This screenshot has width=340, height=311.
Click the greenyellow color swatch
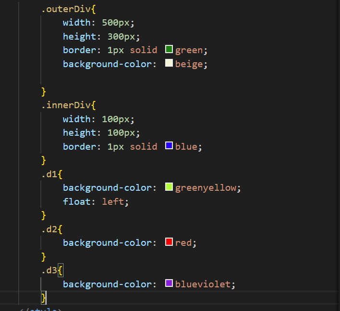click(169, 187)
